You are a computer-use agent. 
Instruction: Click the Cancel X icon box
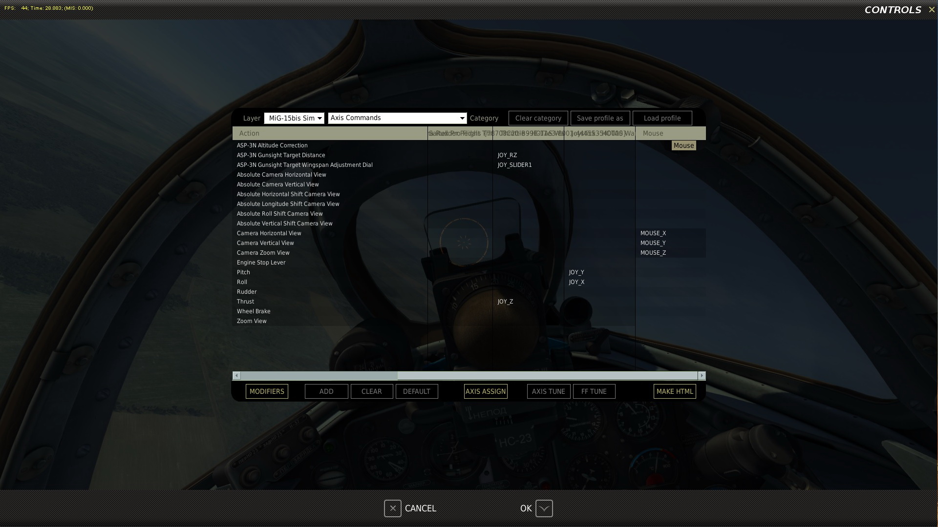(393, 508)
